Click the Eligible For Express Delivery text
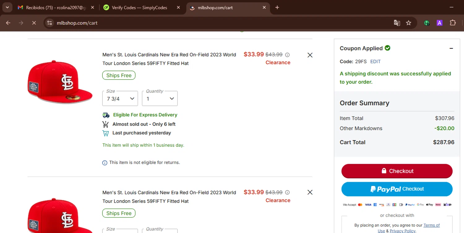 (145, 115)
